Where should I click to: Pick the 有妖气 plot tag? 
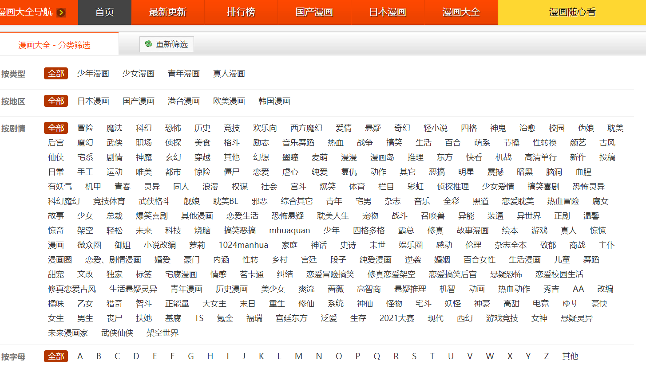coord(59,187)
